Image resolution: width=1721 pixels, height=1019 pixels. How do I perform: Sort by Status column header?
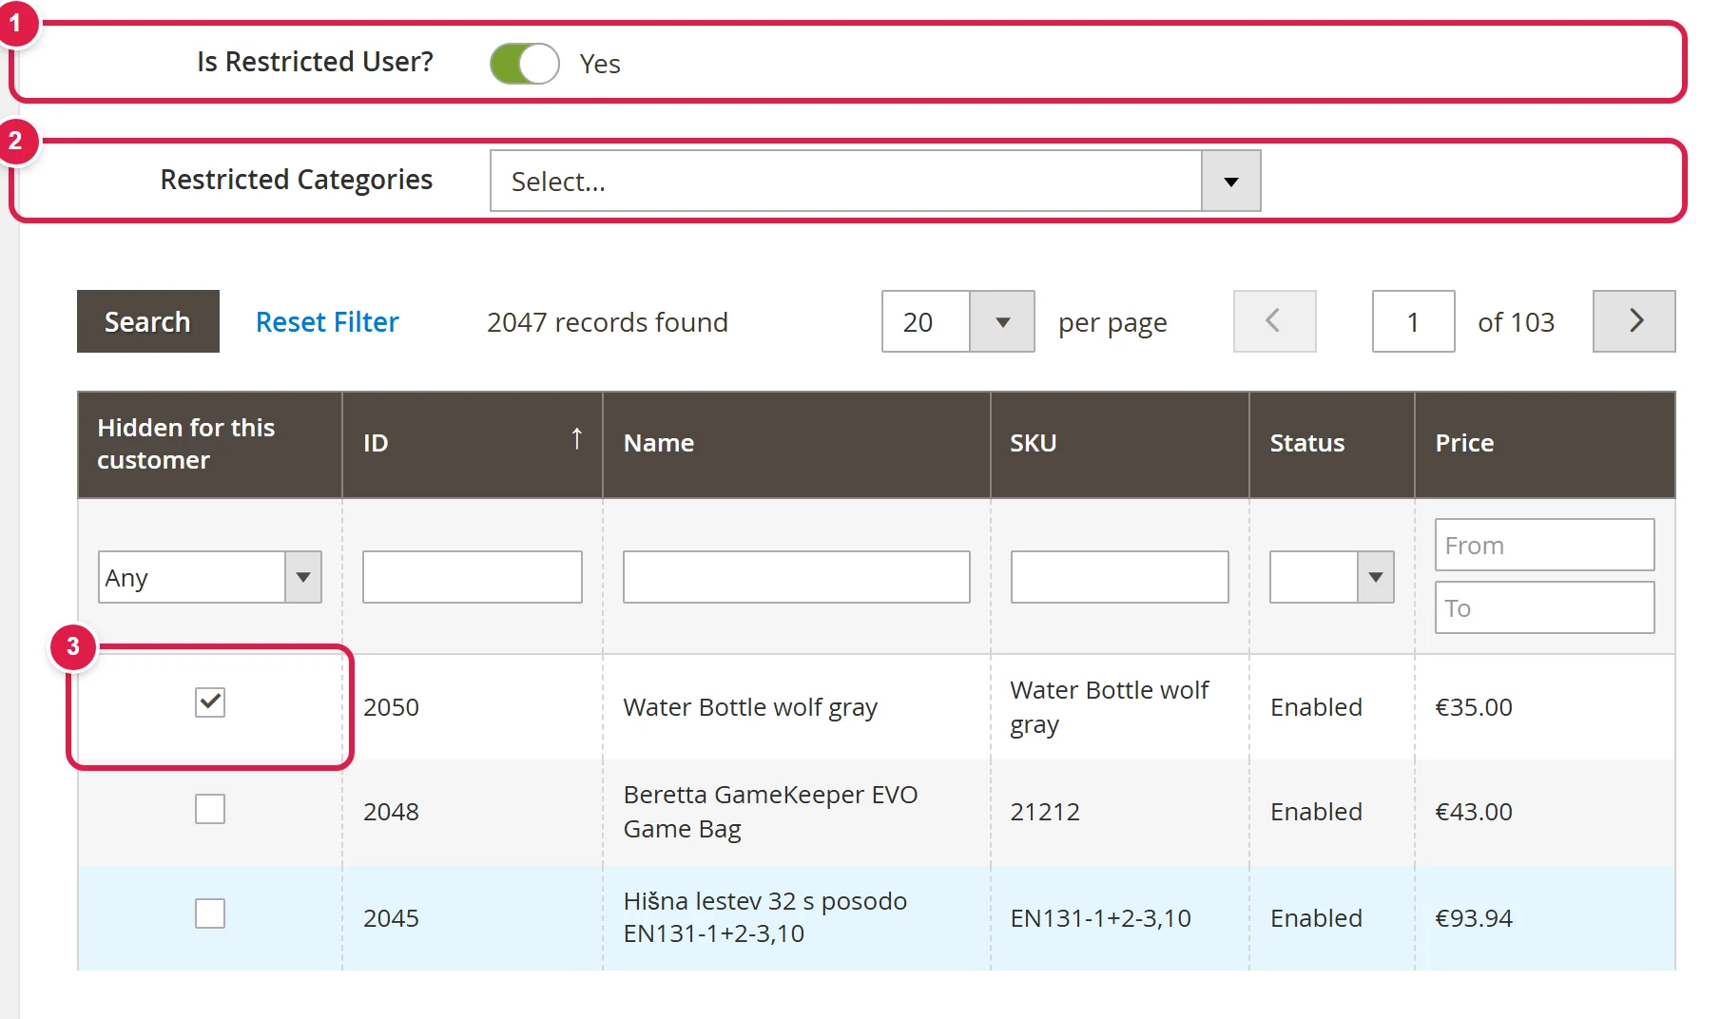[x=1331, y=444]
